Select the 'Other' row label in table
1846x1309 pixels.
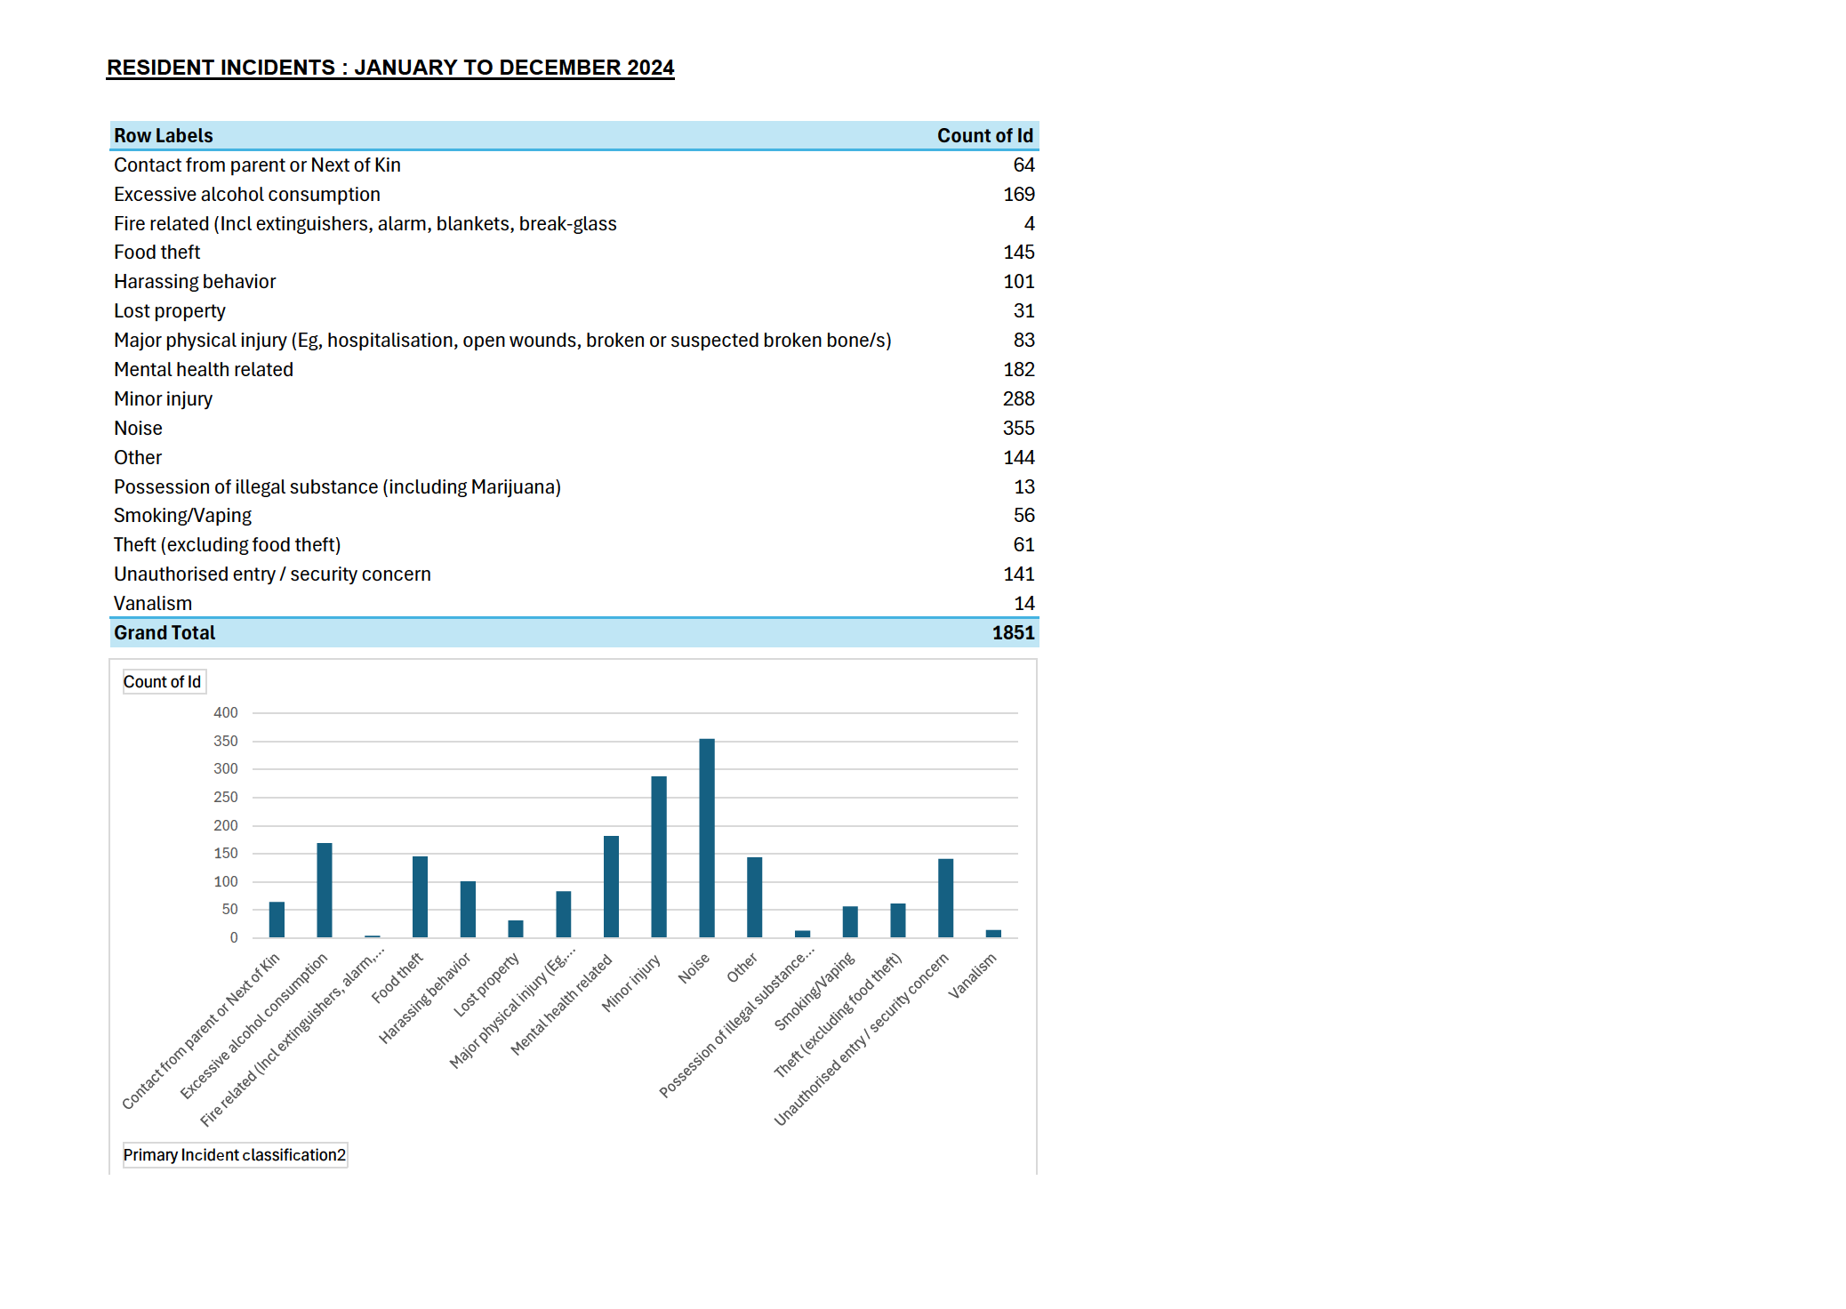pos(138,458)
